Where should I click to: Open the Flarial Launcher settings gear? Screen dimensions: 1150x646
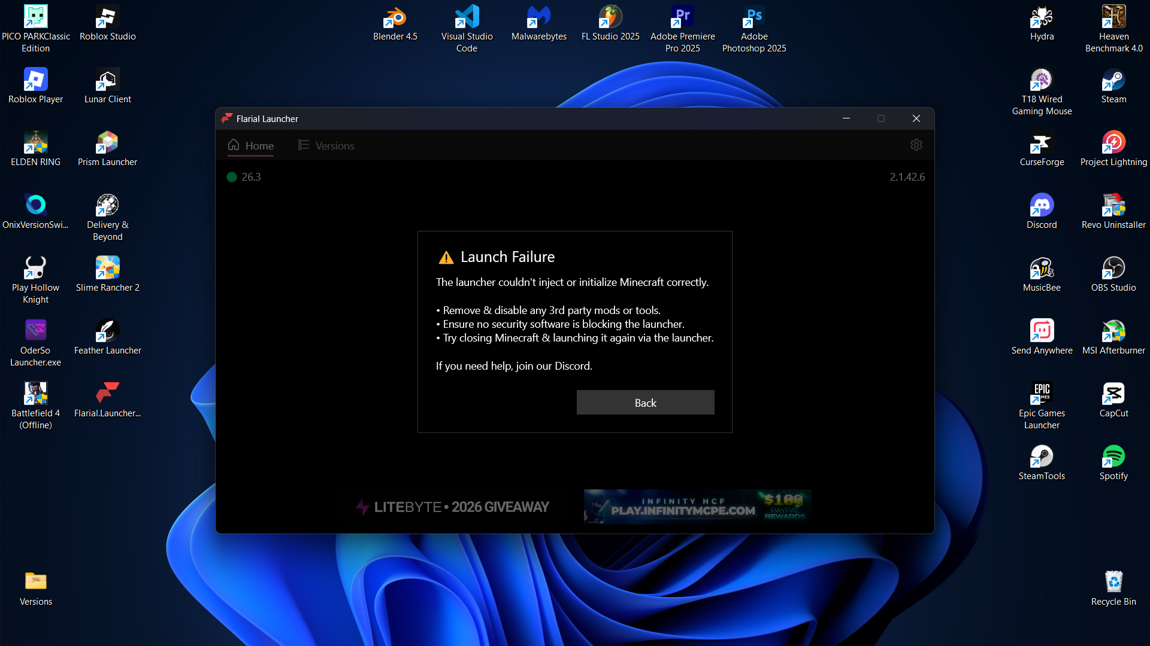[x=916, y=145]
